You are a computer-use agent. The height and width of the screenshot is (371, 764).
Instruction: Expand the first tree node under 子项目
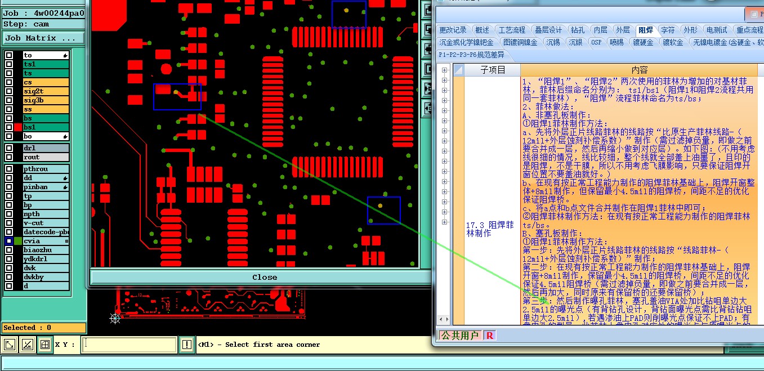coord(445,70)
